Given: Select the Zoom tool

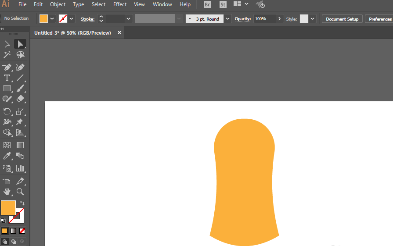Looking at the screenshot, I should 20,192.
